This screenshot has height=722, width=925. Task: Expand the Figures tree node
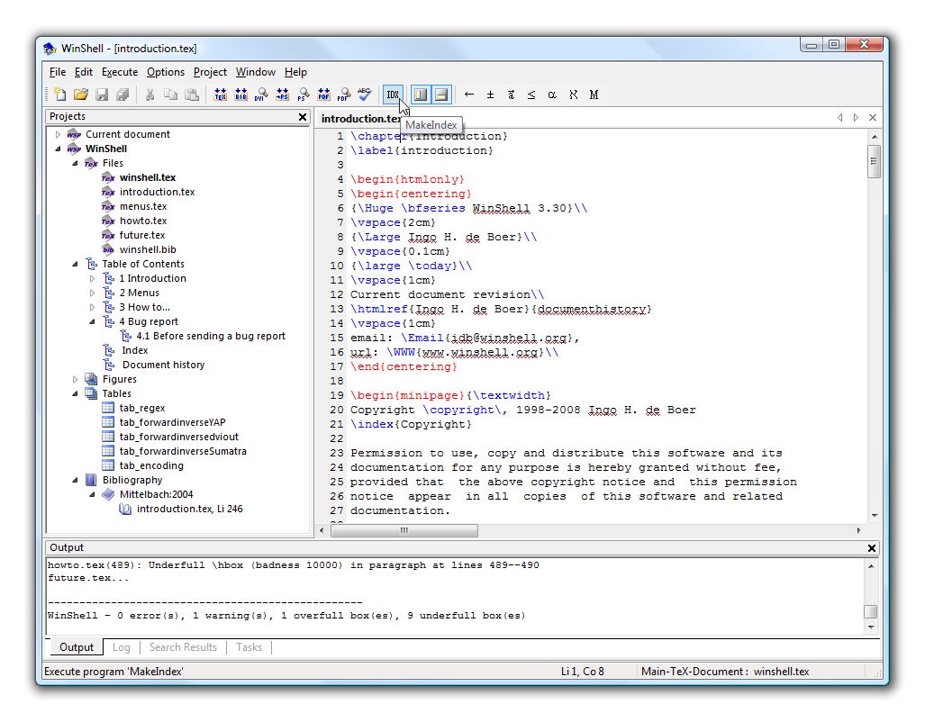click(x=76, y=379)
